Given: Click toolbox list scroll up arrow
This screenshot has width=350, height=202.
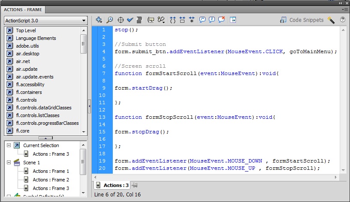Looking at the screenshot, I should [x=84, y=30].
